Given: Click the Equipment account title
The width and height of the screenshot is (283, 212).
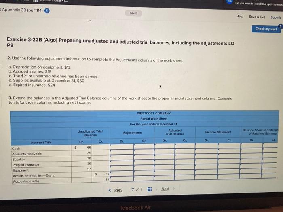Looking at the screenshot, I should 21,170.
